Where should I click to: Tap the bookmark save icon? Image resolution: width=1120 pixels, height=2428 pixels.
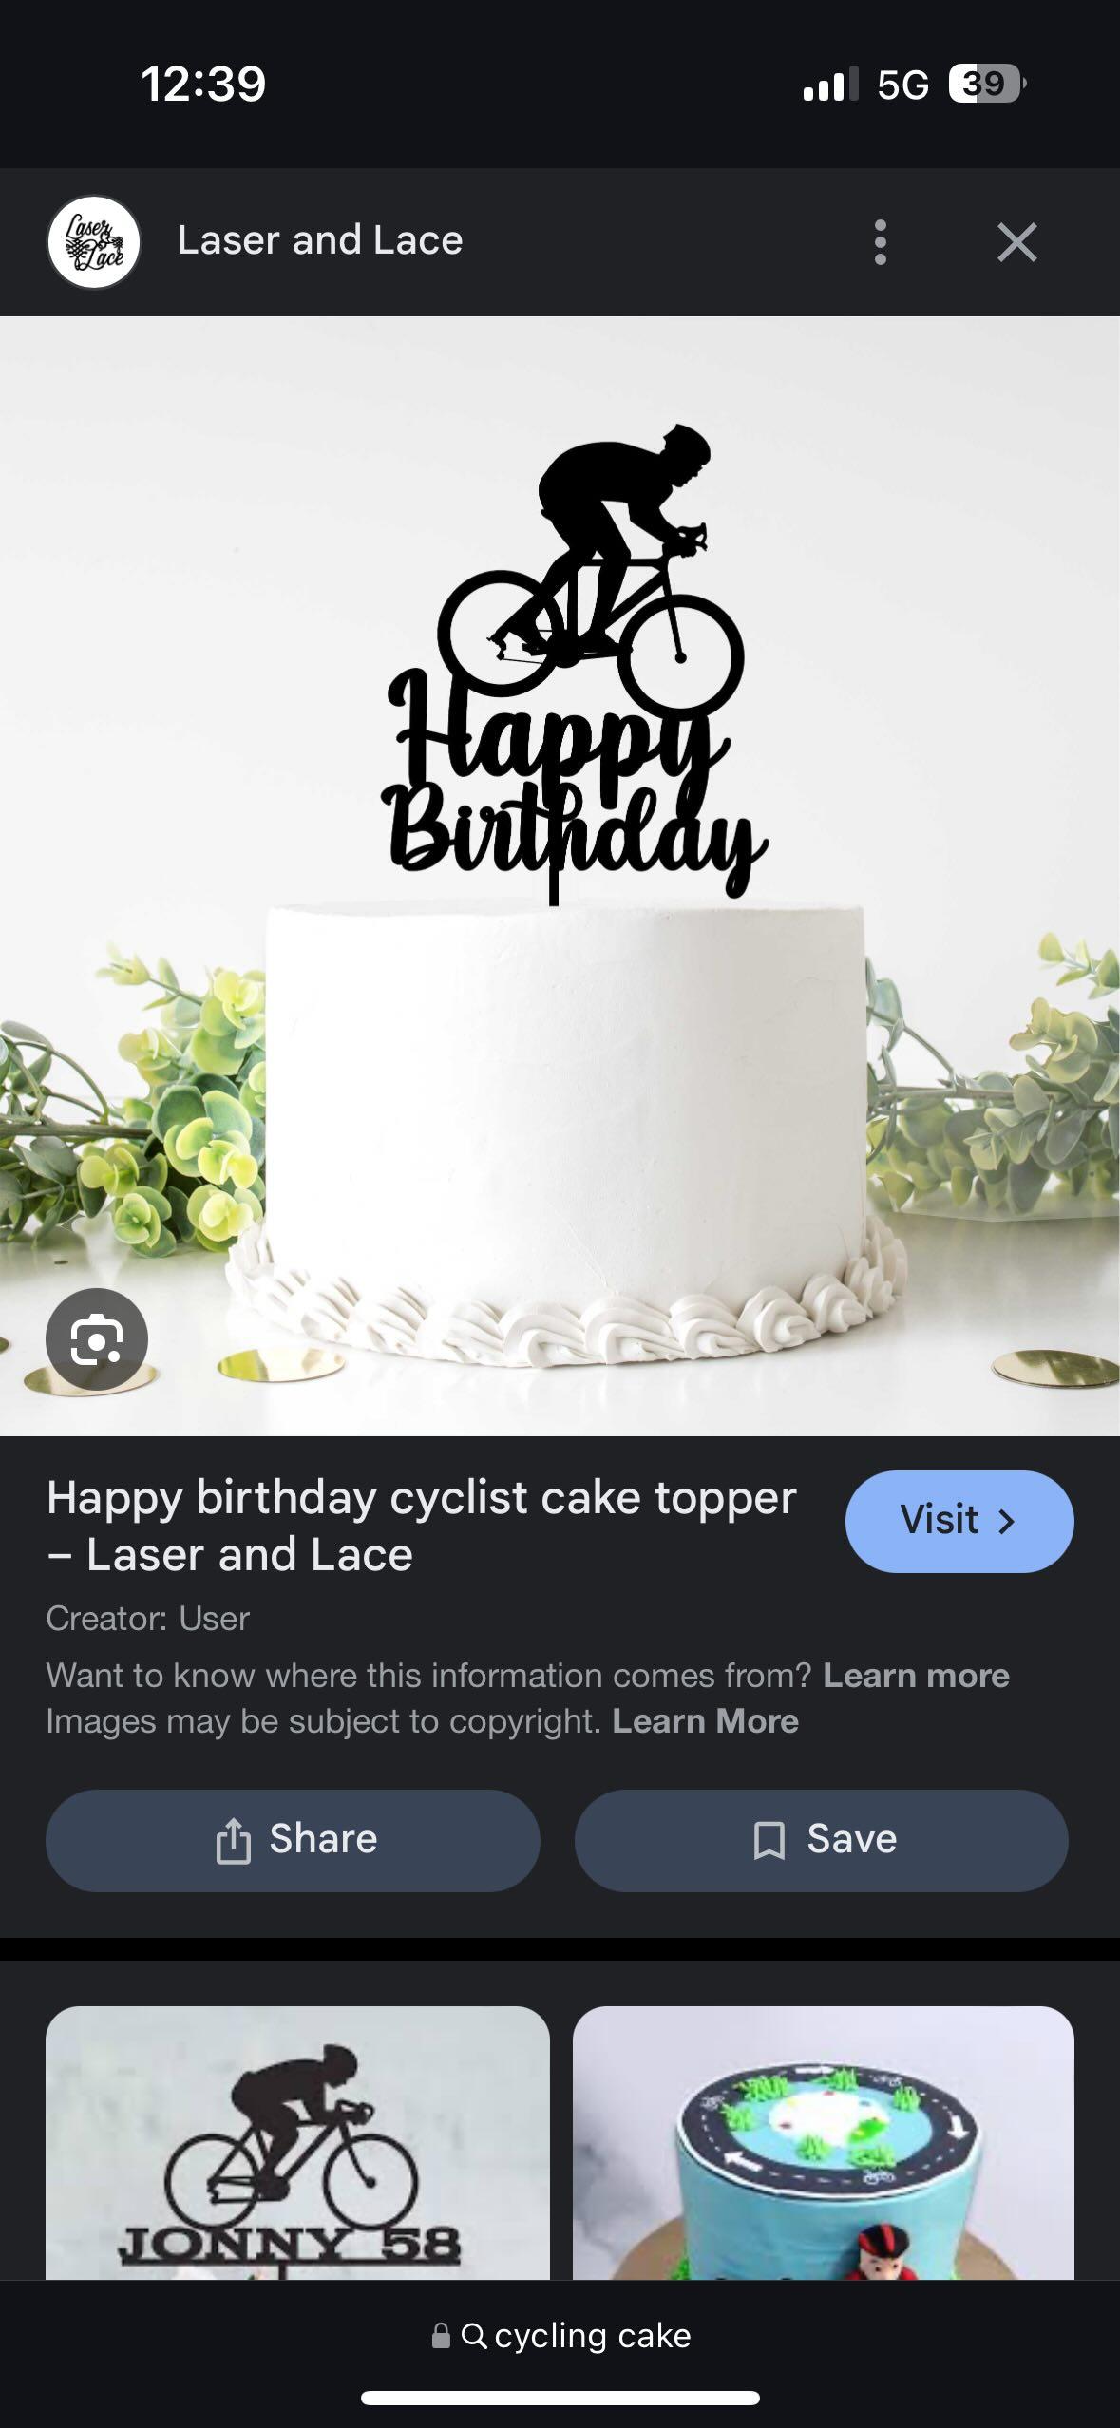tap(769, 1841)
